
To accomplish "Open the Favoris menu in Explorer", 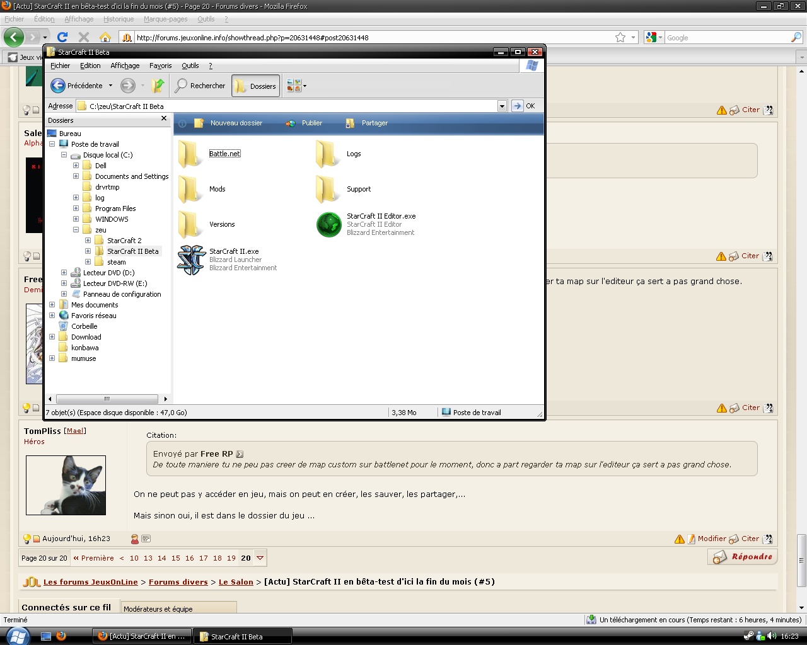I will point(160,66).
